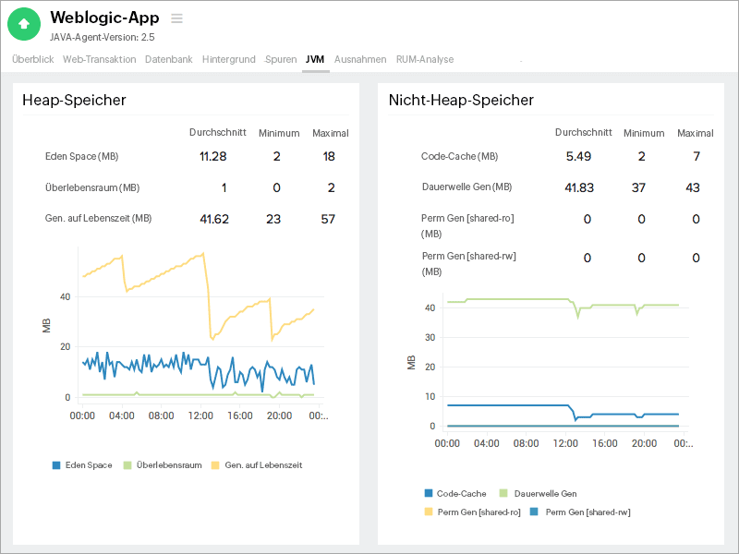Image resolution: width=739 pixels, height=554 pixels.
Task: Select the JVM tab
Action: click(x=315, y=59)
